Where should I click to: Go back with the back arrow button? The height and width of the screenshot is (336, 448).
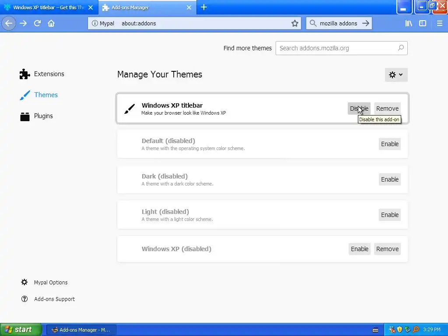pyautogui.click(x=9, y=23)
